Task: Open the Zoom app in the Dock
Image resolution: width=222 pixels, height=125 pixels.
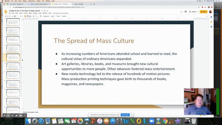Action: [x=152, y=121]
